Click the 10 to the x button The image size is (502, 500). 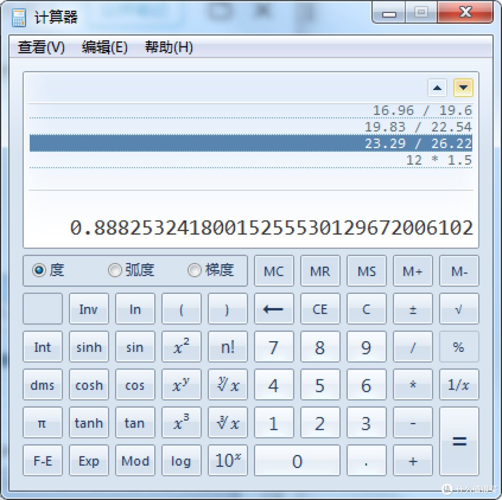coord(228,461)
